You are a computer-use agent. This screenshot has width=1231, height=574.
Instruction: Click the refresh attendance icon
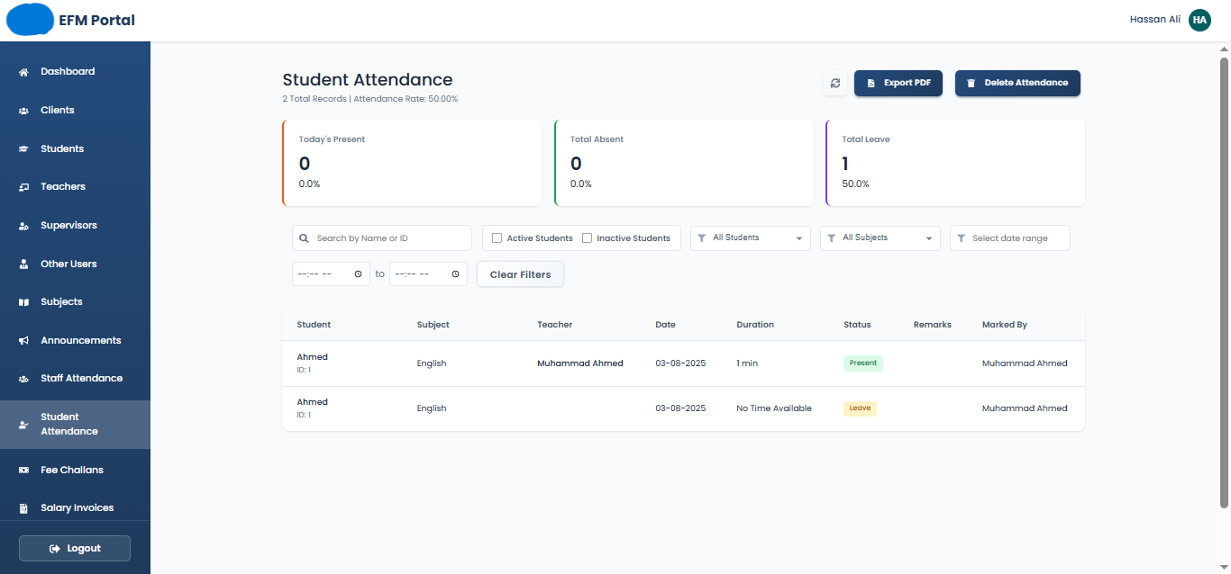click(835, 83)
